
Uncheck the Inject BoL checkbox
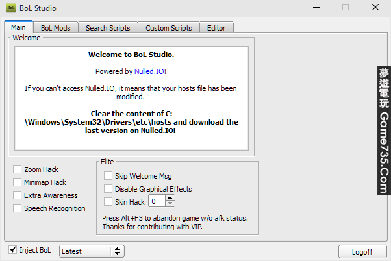click(12, 250)
